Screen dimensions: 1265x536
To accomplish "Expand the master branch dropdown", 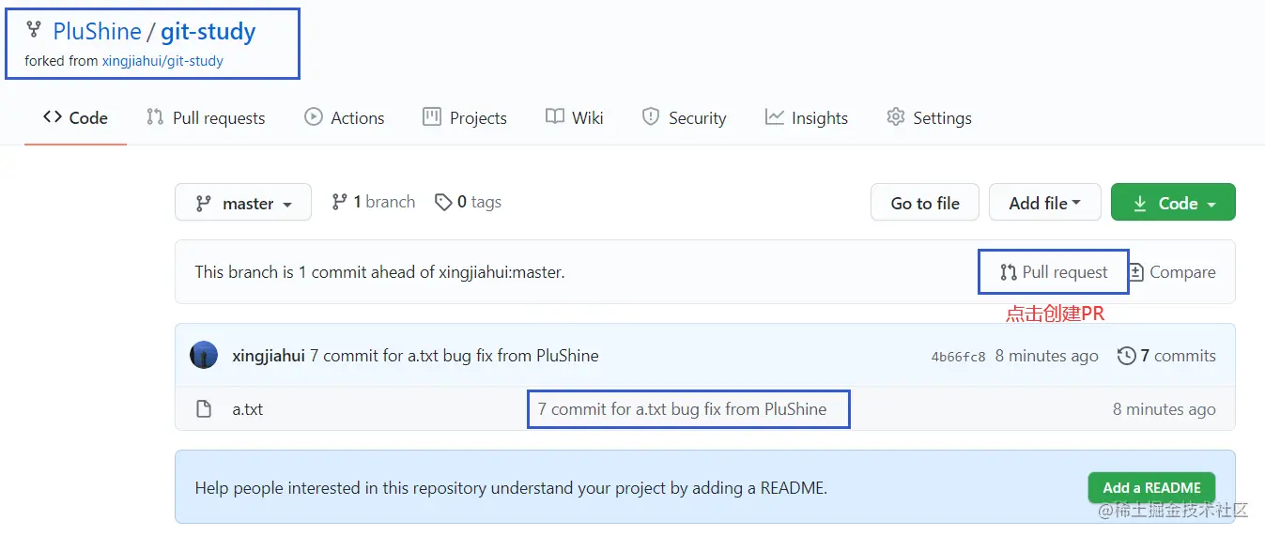I will pos(243,202).
